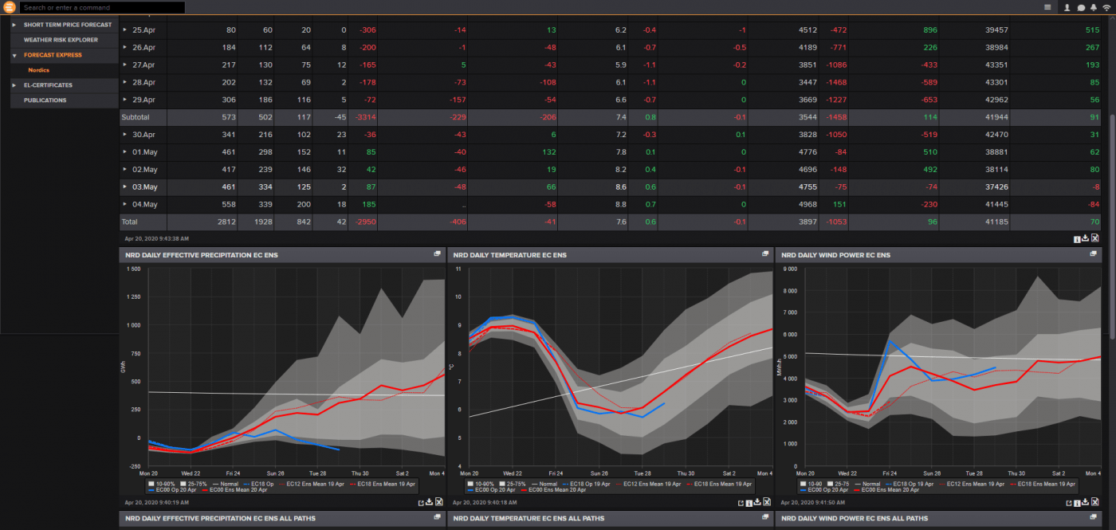Open the pop-out icon on NRD Daily Temperature header
The width and height of the screenshot is (1116, 530).
[764, 254]
